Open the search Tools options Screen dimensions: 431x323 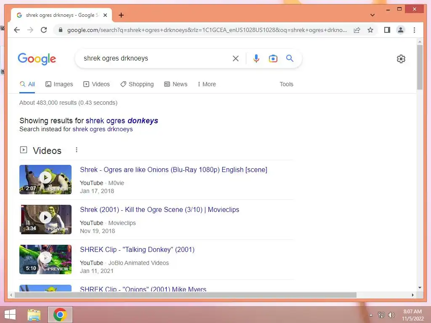[x=286, y=84]
